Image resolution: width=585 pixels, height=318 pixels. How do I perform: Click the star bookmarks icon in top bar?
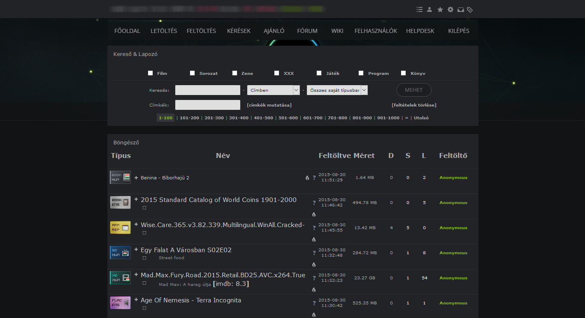coord(440,9)
